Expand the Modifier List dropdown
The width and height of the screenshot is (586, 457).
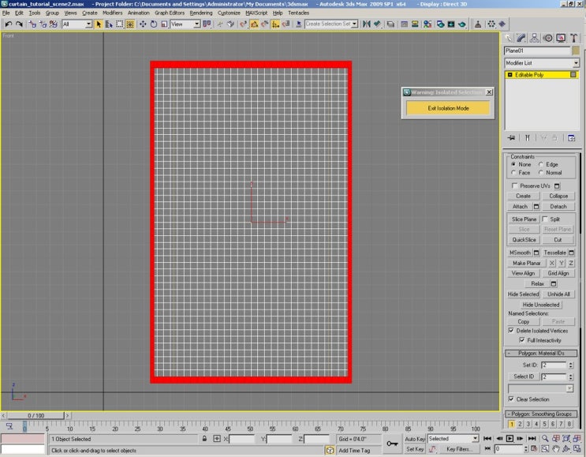click(x=576, y=63)
